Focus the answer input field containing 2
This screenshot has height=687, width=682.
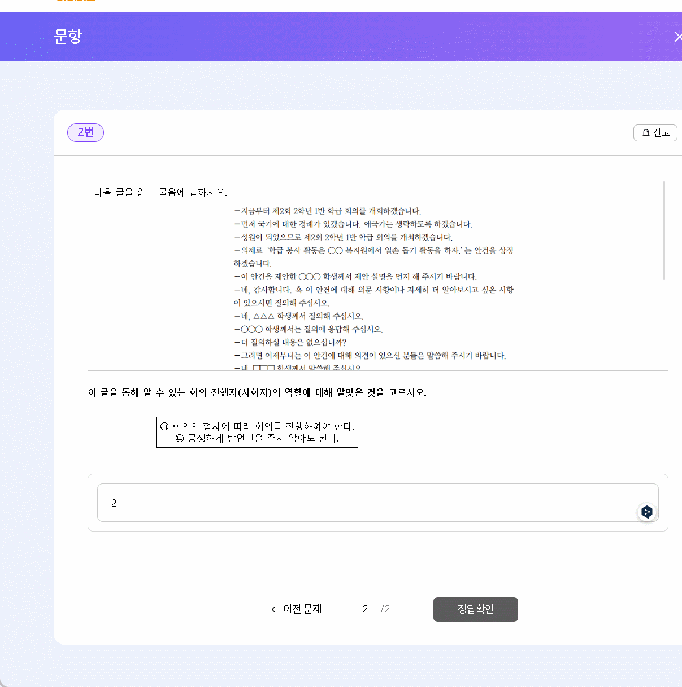coord(367,503)
